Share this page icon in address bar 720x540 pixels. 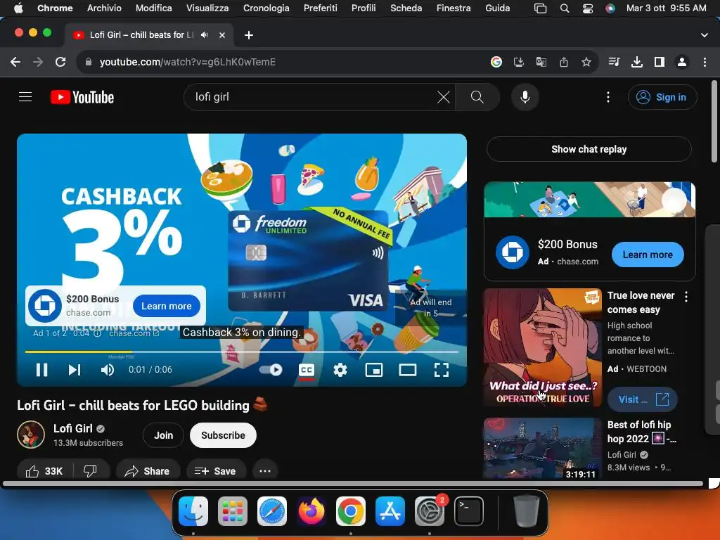(563, 62)
